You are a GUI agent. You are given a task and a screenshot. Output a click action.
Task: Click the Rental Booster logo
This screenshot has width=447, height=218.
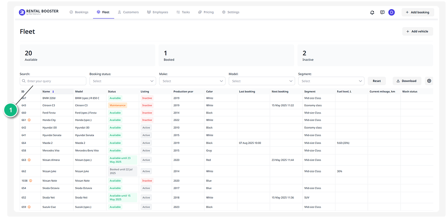click(x=39, y=12)
